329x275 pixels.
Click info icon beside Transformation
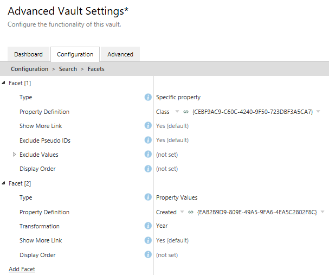tap(148, 226)
